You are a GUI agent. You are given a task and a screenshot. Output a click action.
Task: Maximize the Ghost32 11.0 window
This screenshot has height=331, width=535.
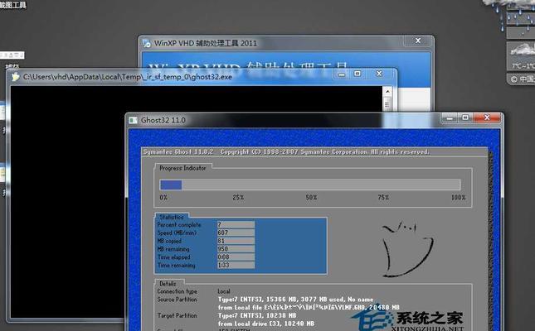click(465, 118)
